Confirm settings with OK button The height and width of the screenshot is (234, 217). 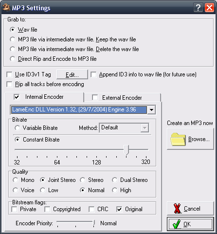tap(190, 224)
